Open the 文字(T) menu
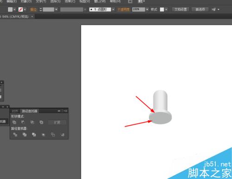 point(41,1)
